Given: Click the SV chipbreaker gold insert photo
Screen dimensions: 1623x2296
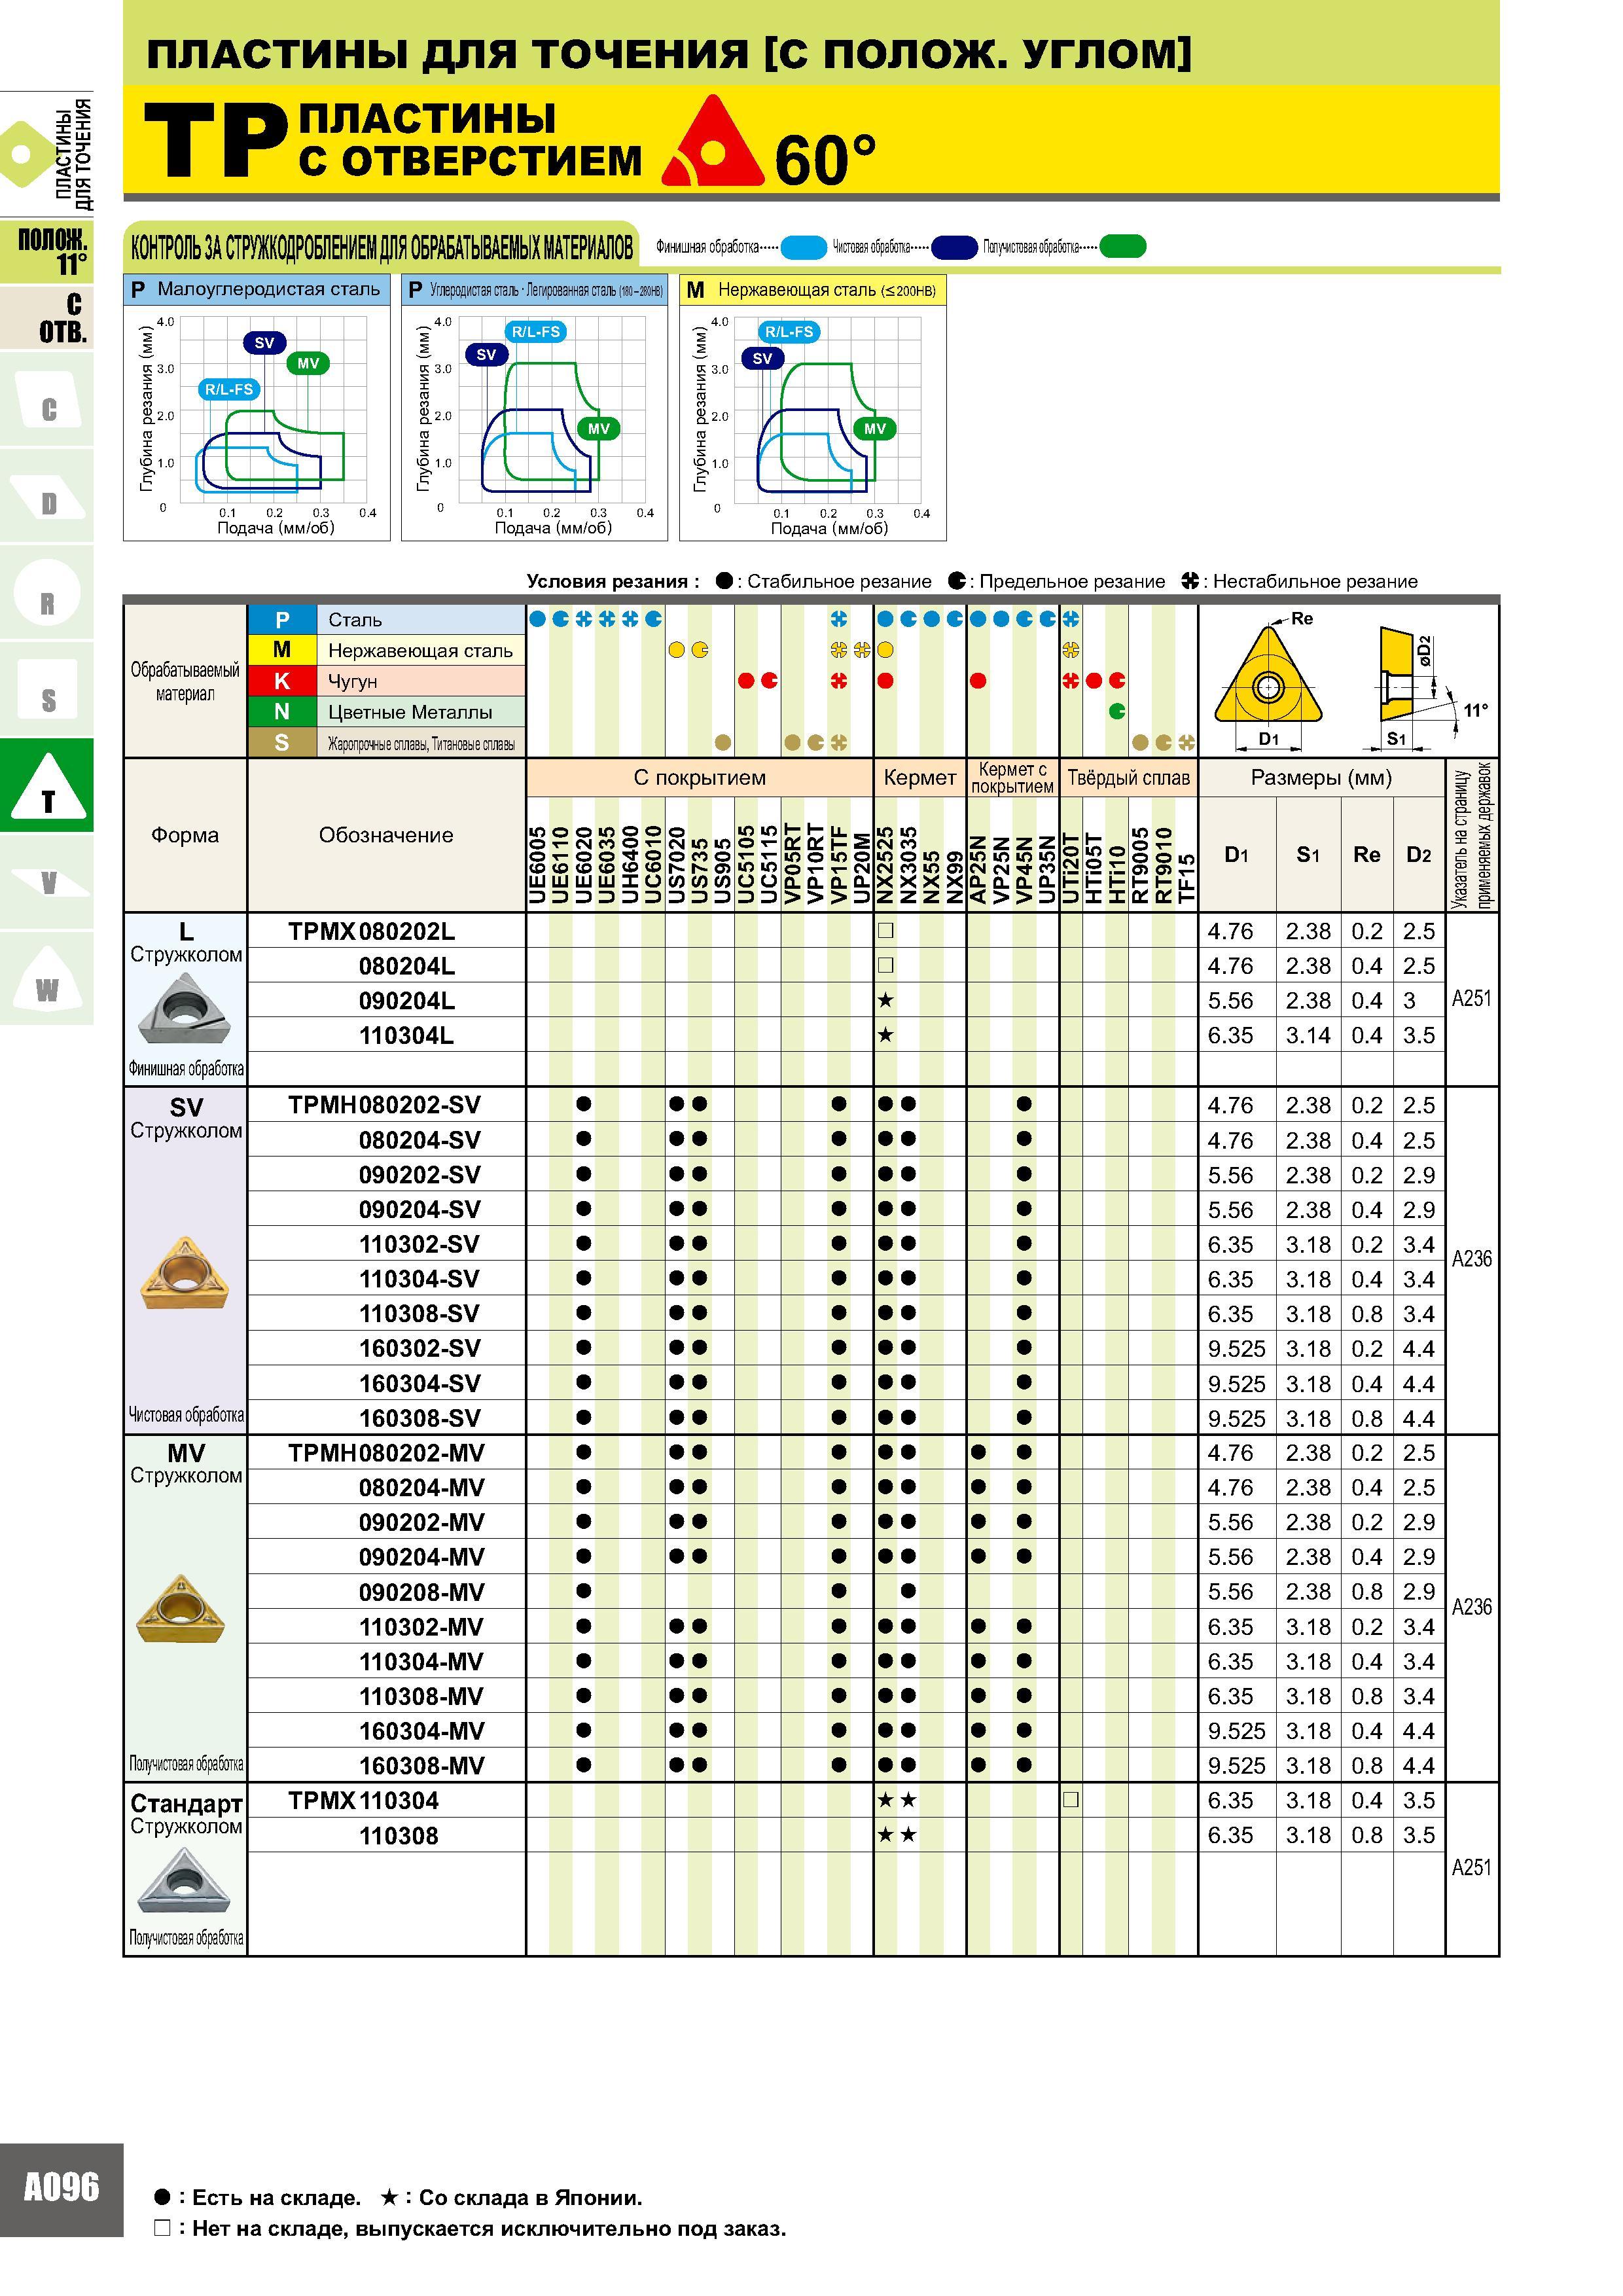Looking at the screenshot, I should pyautogui.click(x=185, y=1273).
